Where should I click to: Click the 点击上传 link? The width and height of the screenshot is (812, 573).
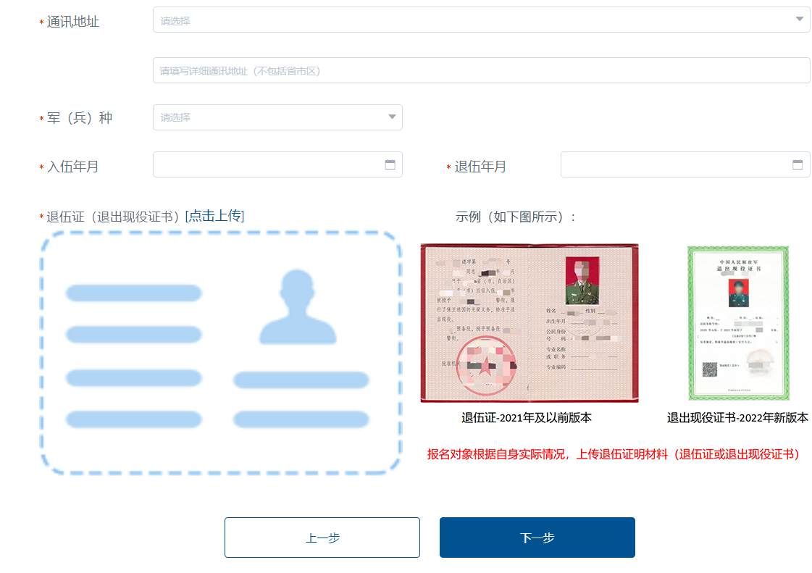(214, 216)
